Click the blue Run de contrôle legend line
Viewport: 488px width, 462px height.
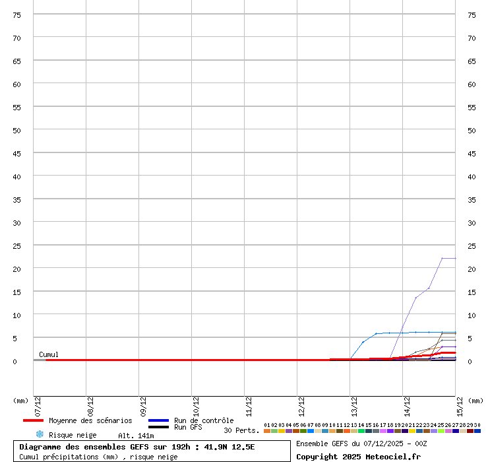(158, 420)
